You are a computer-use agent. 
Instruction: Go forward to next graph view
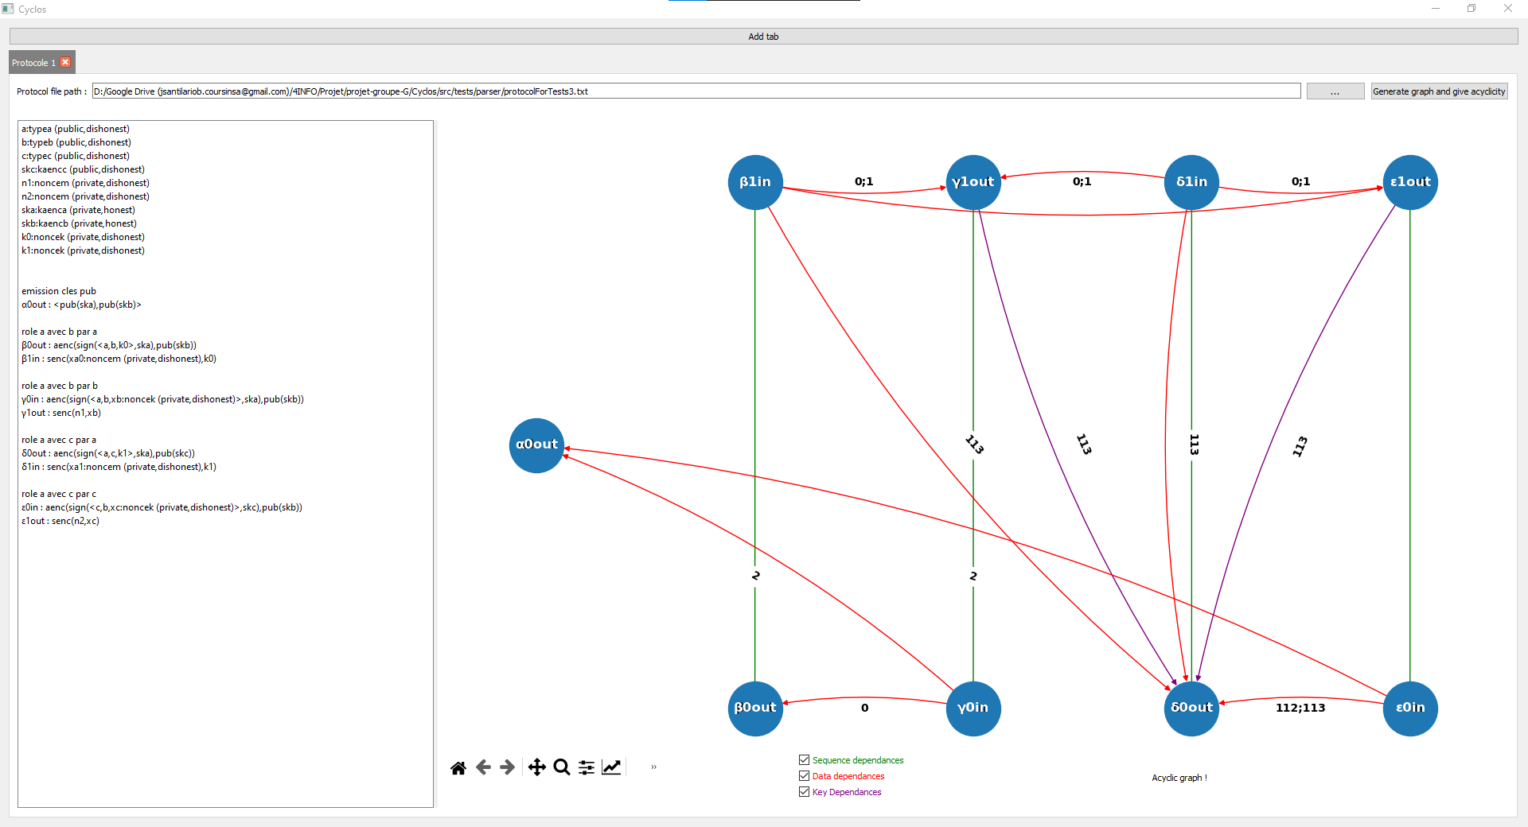point(507,767)
